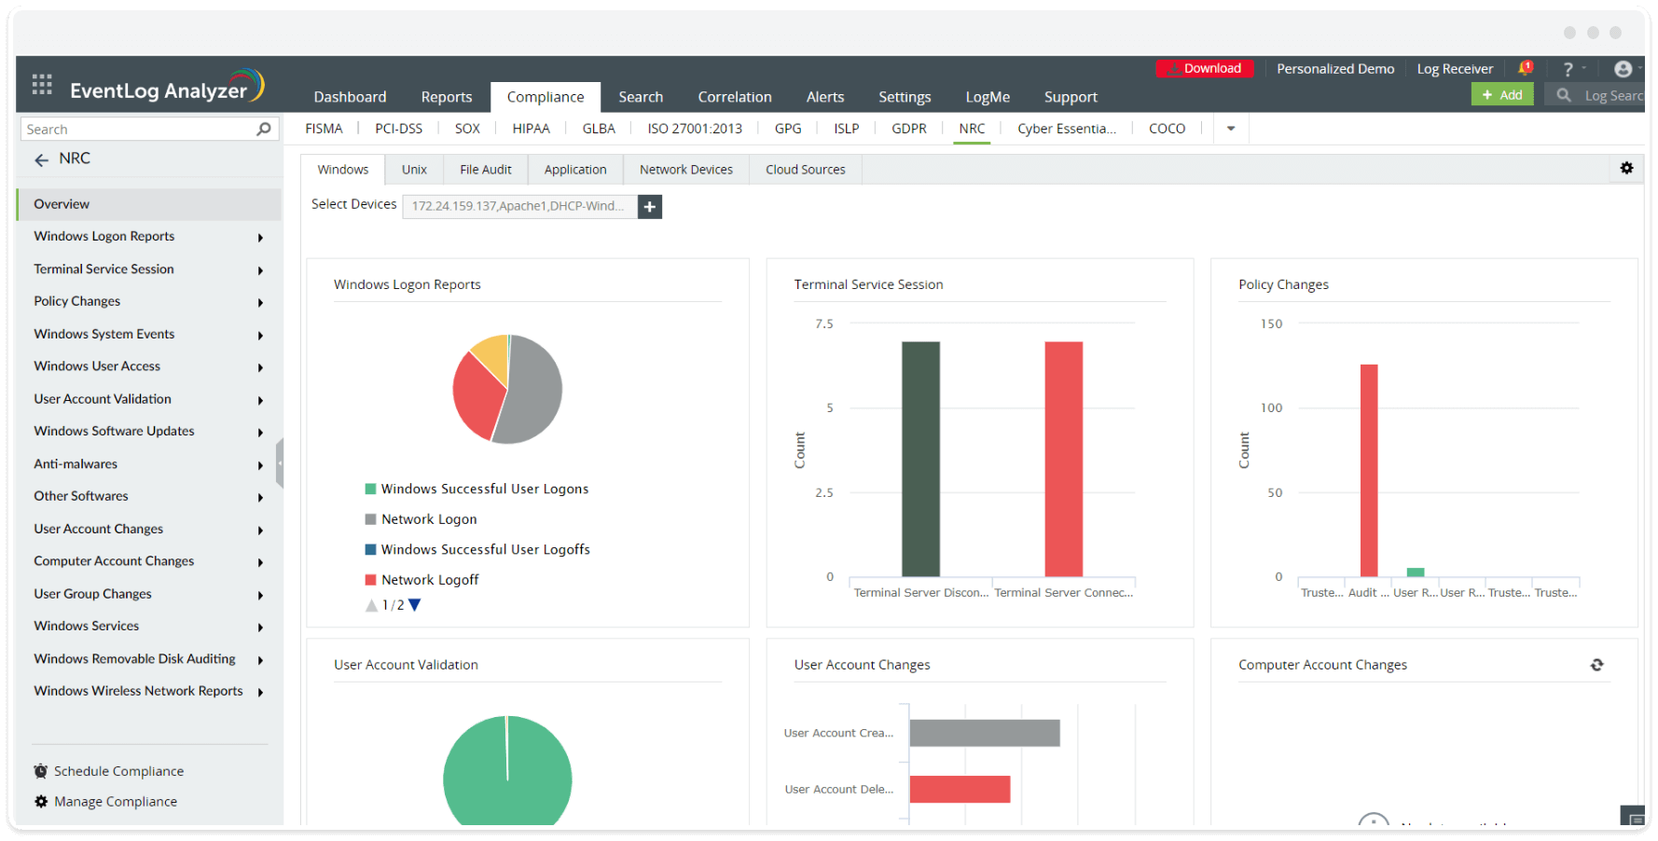Click the green Add button

(1502, 95)
